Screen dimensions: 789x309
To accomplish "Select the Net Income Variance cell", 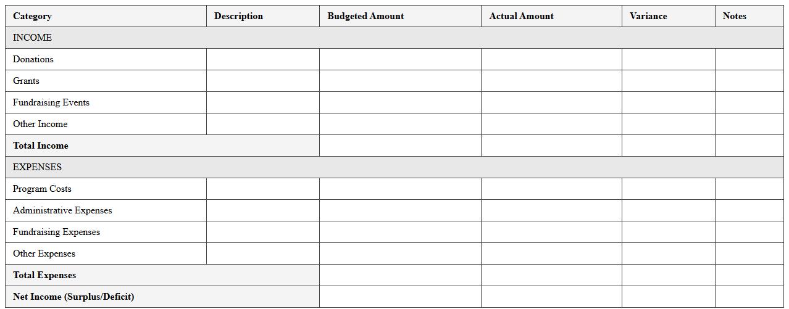I will point(668,297).
